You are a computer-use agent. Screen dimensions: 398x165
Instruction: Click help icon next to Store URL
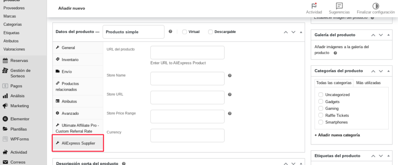(230, 94)
